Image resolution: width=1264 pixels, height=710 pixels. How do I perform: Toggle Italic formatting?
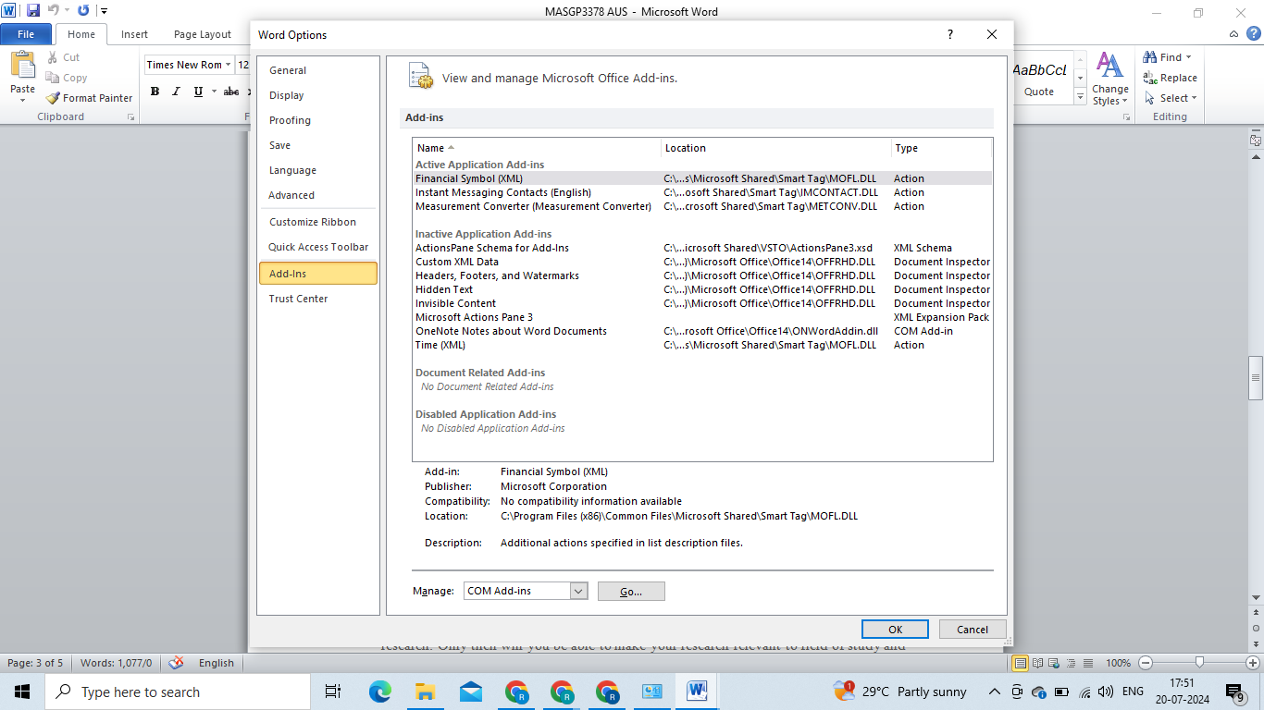177,92
